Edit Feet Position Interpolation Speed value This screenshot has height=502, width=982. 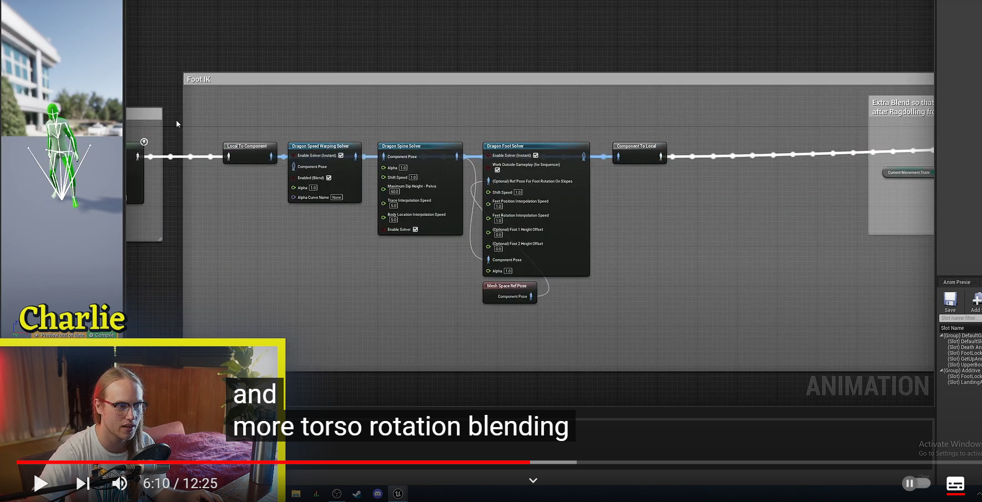point(498,206)
